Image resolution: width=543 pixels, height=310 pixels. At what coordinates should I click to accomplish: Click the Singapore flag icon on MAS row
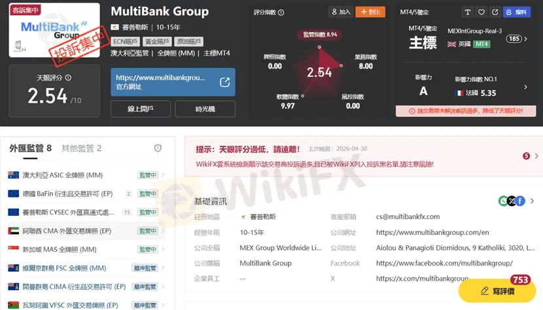tap(14, 249)
